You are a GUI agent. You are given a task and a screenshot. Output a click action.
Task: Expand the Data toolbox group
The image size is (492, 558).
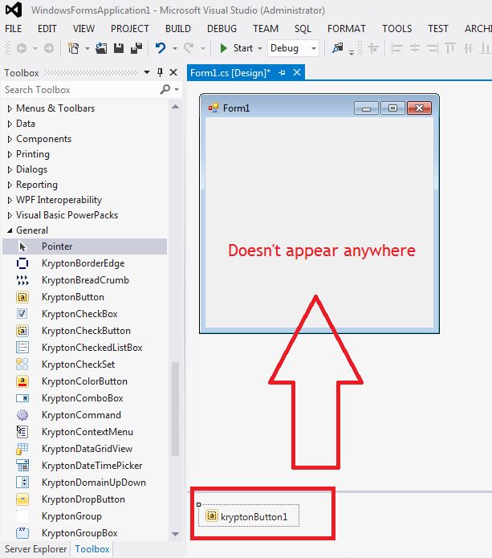click(x=10, y=124)
